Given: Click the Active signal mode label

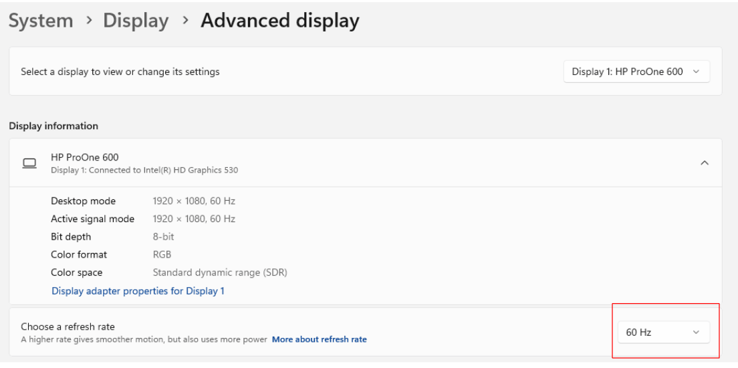Looking at the screenshot, I should tap(92, 219).
